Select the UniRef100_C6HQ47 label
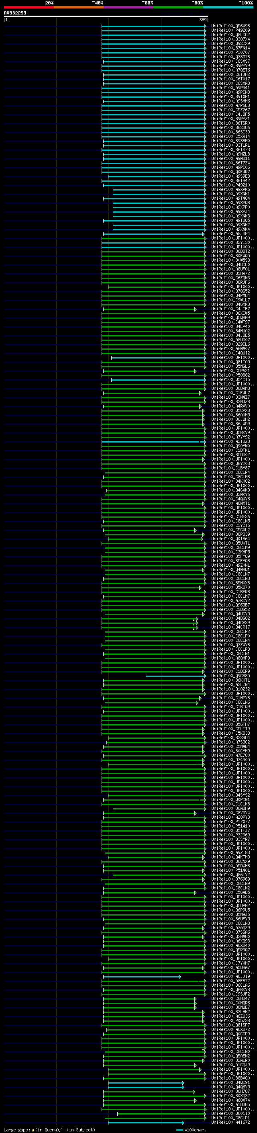This screenshot has width=257, height=1133. tap(230, 999)
